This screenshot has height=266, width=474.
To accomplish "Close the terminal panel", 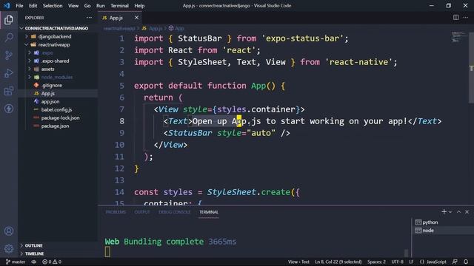I will 467,212.
